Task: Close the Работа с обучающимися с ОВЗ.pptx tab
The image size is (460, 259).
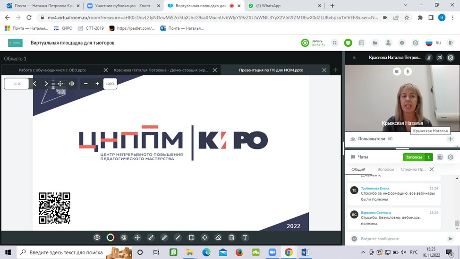Action: pyautogui.click(x=106, y=70)
